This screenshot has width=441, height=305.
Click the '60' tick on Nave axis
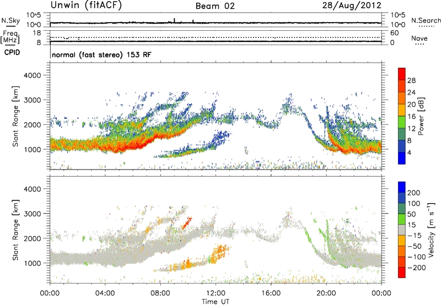(394, 33)
